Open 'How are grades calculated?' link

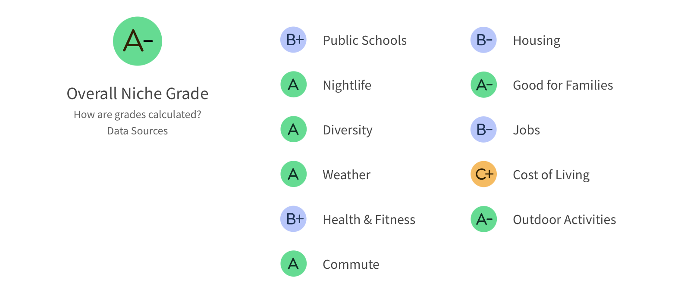point(138,115)
